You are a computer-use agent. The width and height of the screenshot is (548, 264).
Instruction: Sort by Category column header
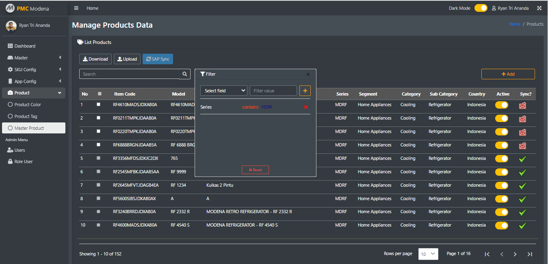[x=411, y=94]
